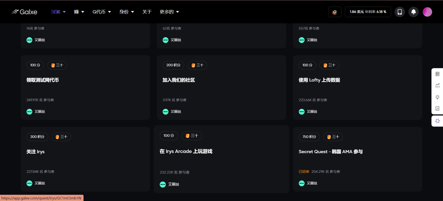The height and width of the screenshot is (201, 443).
Task: Click the 750 积分 badge on Secret Quest card
Action: 309,137
